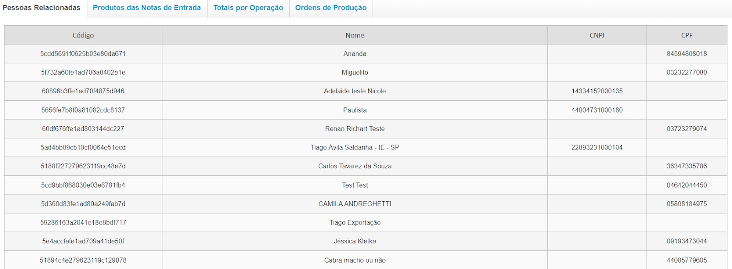This screenshot has width=732, height=269.
Task: Switch to Produtos das Notas de Entrada tab
Action: tap(146, 8)
